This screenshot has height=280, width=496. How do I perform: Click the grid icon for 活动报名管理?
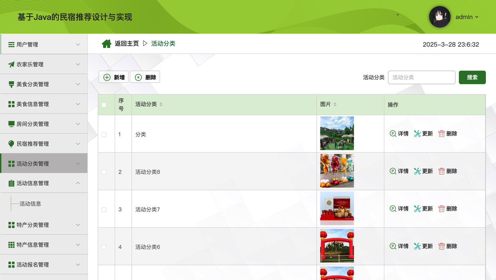(12, 265)
